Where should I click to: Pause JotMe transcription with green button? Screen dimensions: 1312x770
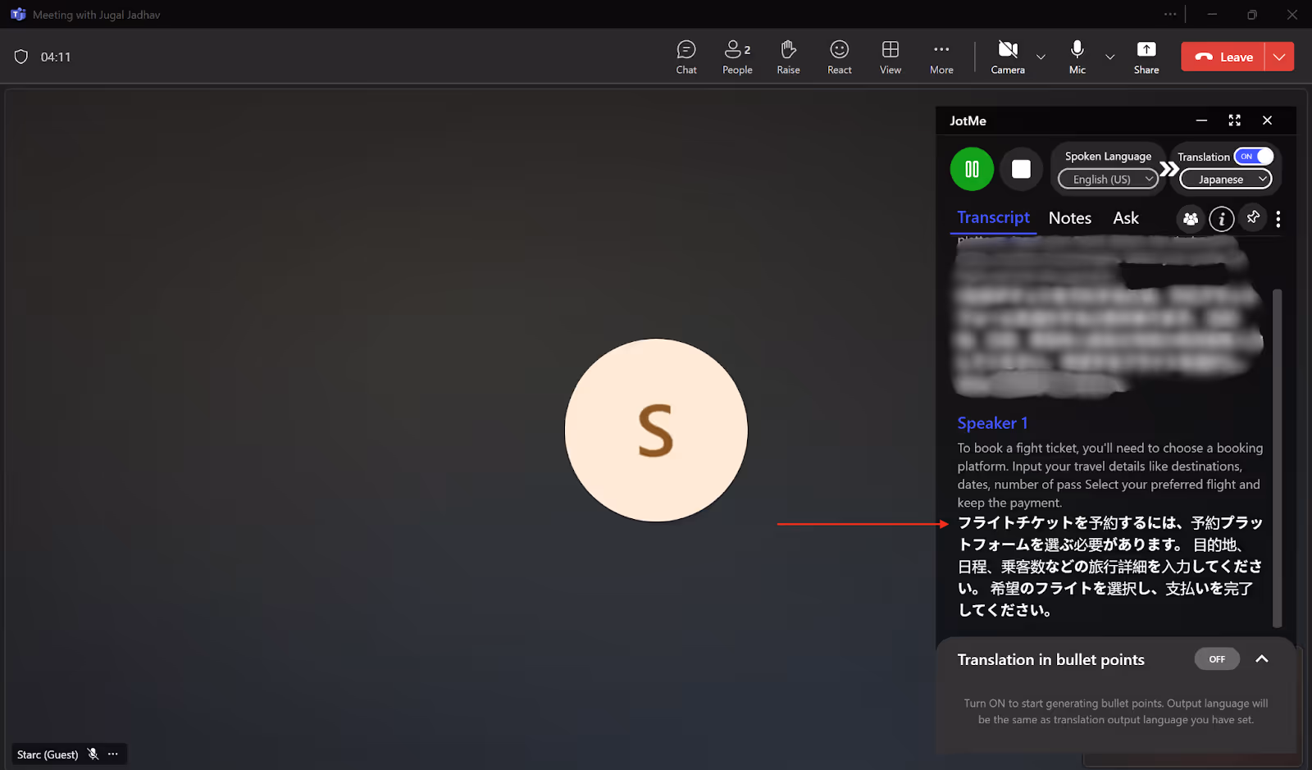(x=972, y=169)
